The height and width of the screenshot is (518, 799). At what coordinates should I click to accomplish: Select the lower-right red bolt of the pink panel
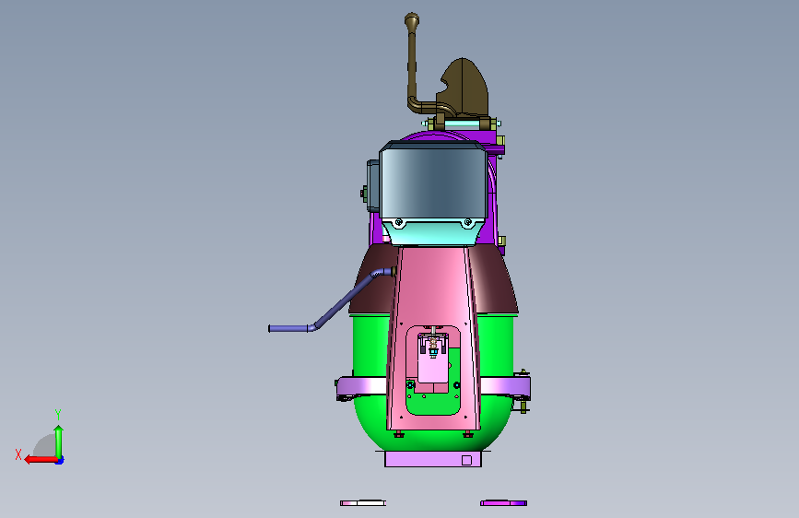pyautogui.click(x=468, y=434)
